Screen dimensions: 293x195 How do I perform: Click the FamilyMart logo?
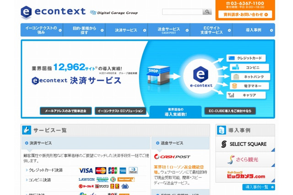coord(103,179)
